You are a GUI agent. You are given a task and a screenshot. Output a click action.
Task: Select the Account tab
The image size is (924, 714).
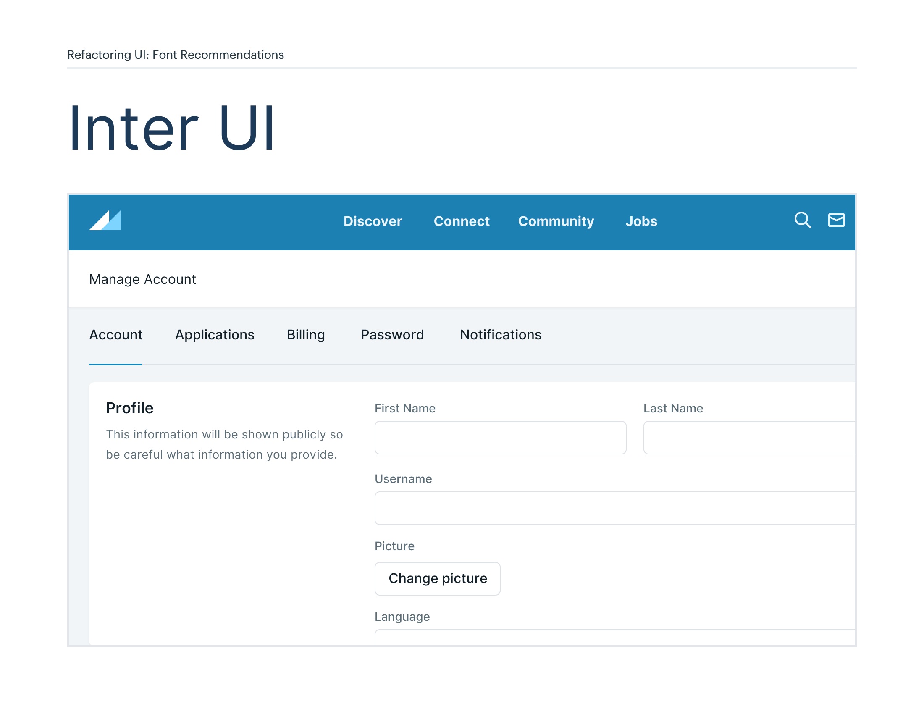[115, 335]
